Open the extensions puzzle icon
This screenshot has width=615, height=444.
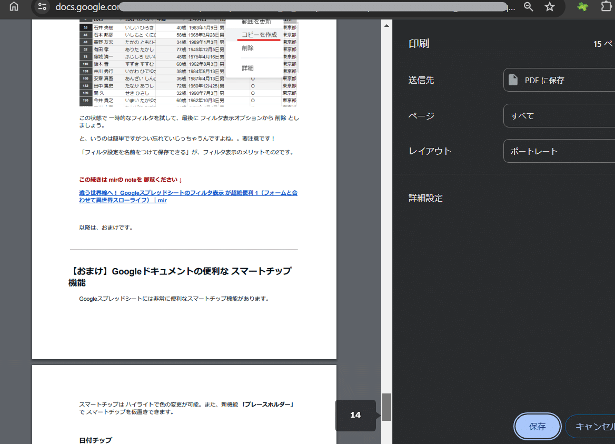pos(607,7)
